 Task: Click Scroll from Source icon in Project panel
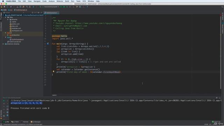tap(33, 13)
